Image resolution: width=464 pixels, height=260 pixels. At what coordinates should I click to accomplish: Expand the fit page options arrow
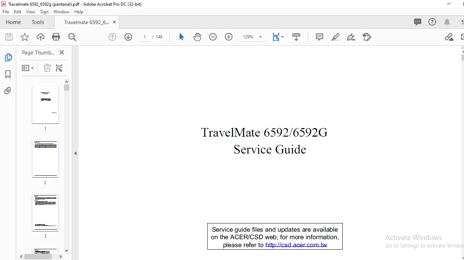[283, 37]
